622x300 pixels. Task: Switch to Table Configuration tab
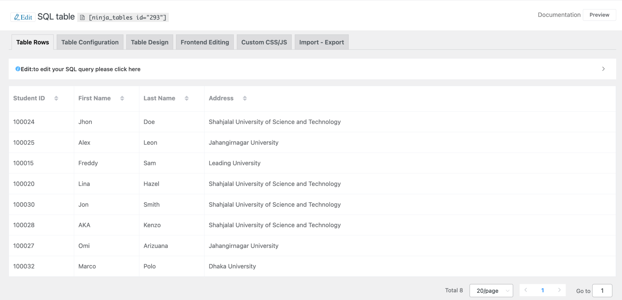(90, 42)
